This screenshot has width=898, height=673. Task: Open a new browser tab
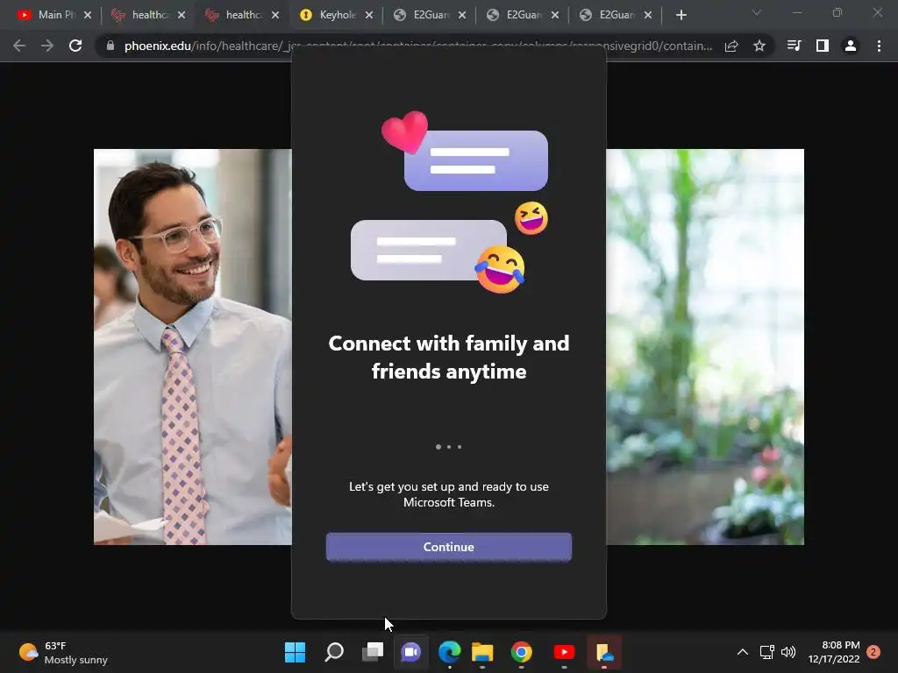pyautogui.click(x=681, y=15)
